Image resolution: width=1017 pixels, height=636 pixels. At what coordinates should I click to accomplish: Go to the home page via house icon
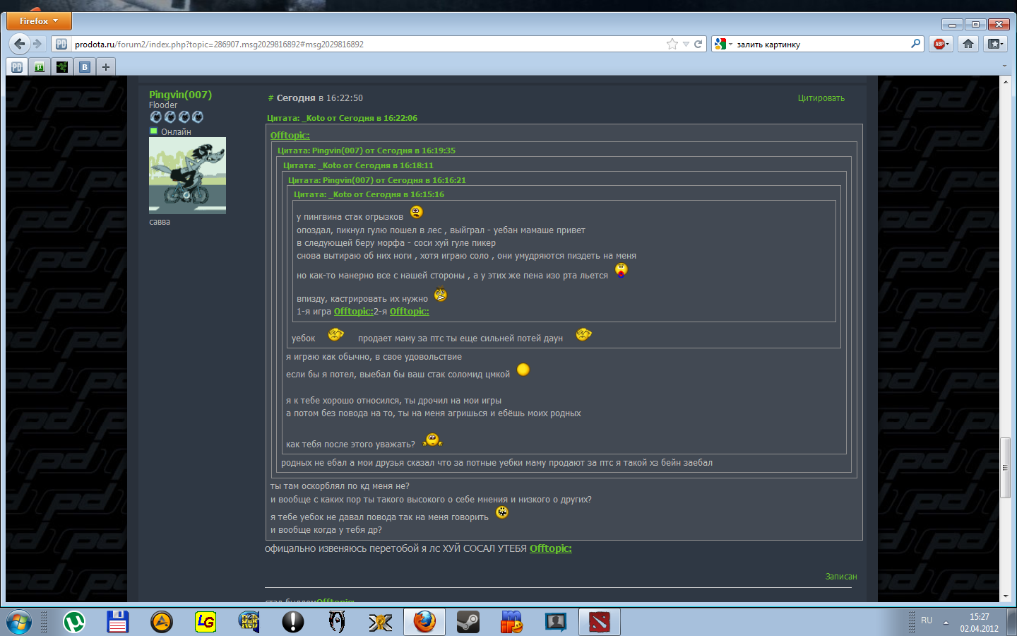968,44
